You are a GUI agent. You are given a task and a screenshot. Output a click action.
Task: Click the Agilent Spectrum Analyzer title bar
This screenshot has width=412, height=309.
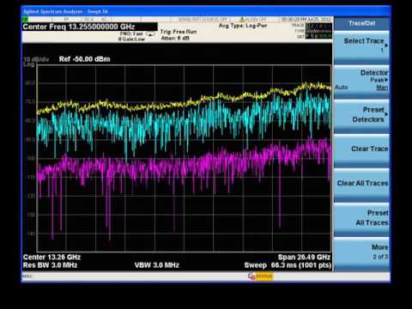click(x=206, y=11)
